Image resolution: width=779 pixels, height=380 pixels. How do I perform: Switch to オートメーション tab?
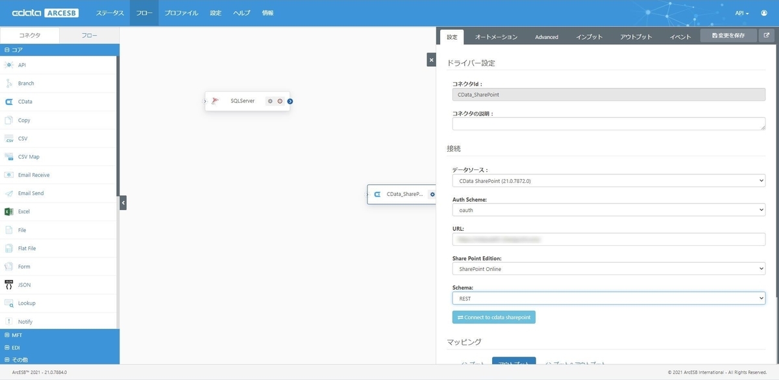(x=496, y=37)
